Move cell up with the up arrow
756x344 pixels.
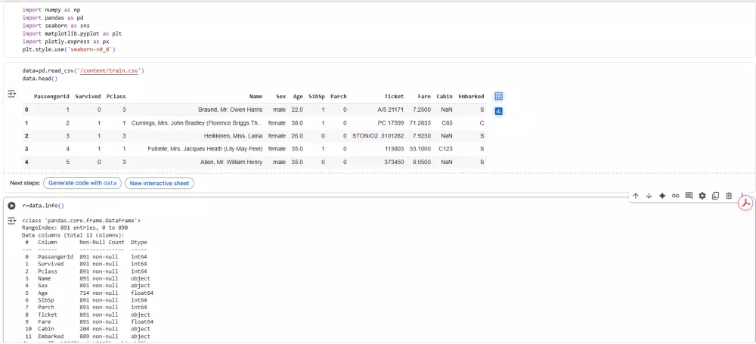[636, 195]
